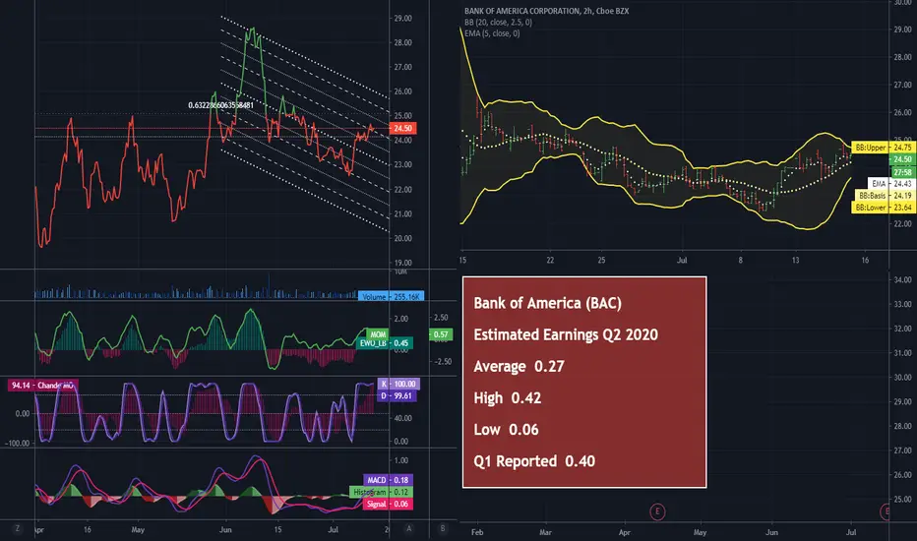917x541 pixels.
Task: Open BB (20, close, 2.5, 0) indicator legend
Action: (498, 23)
